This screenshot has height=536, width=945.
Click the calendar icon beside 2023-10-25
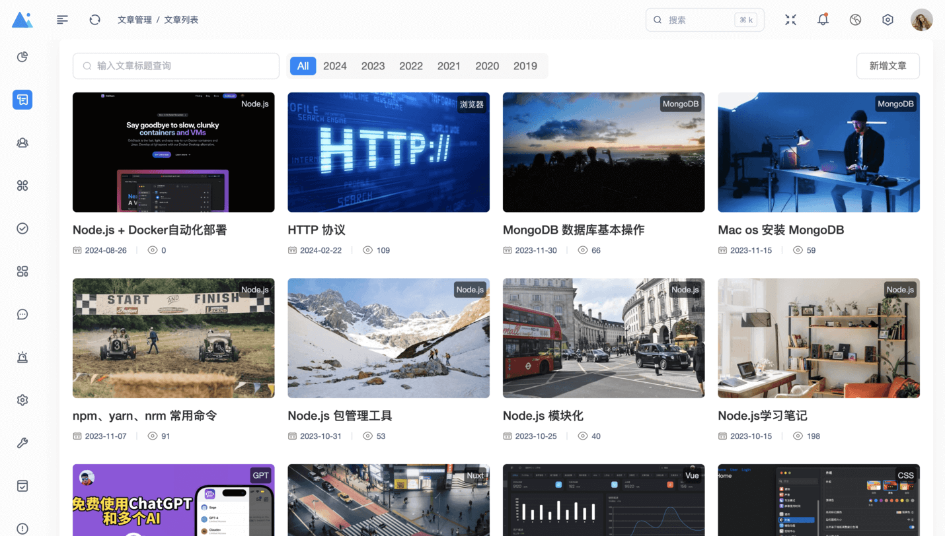point(508,436)
